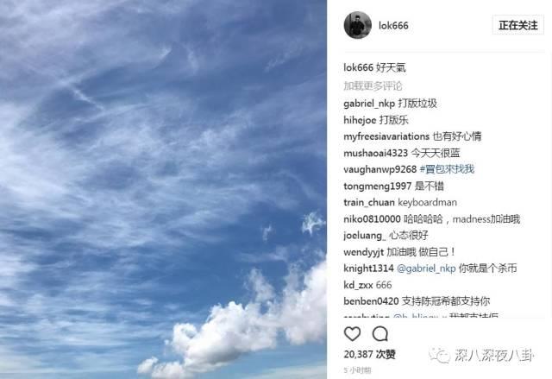View mushaoai4323 user profile
The height and width of the screenshot is (379, 552).
point(376,153)
